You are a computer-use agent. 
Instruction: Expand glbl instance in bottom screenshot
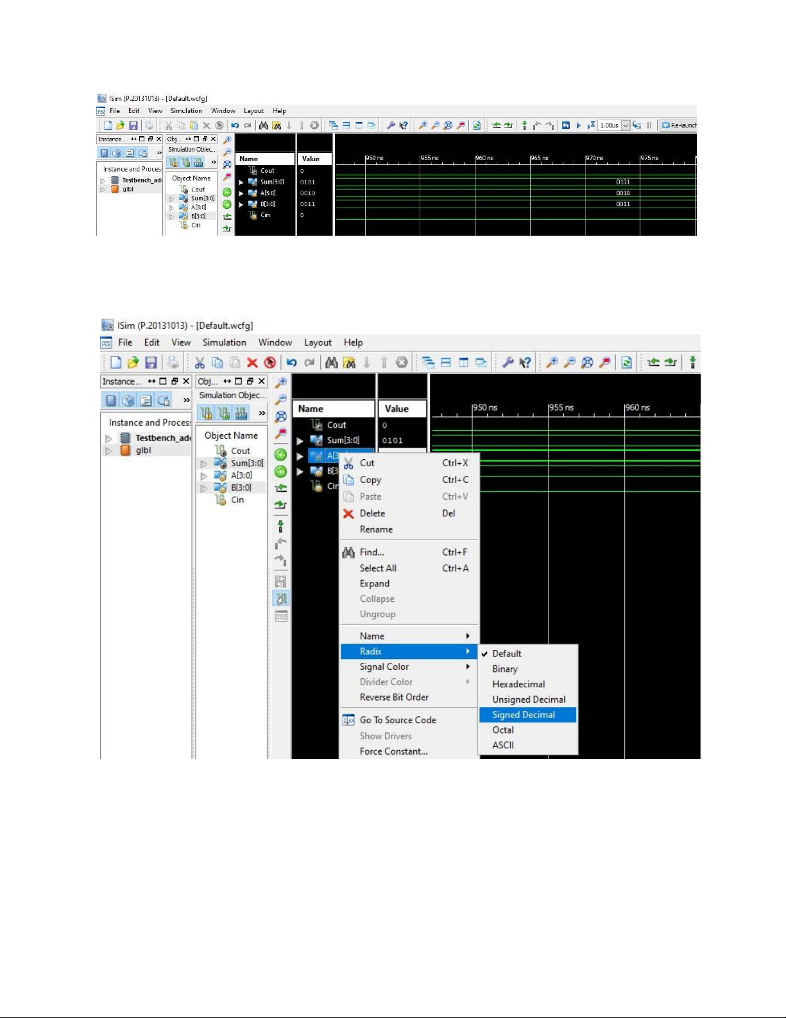tap(108, 451)
